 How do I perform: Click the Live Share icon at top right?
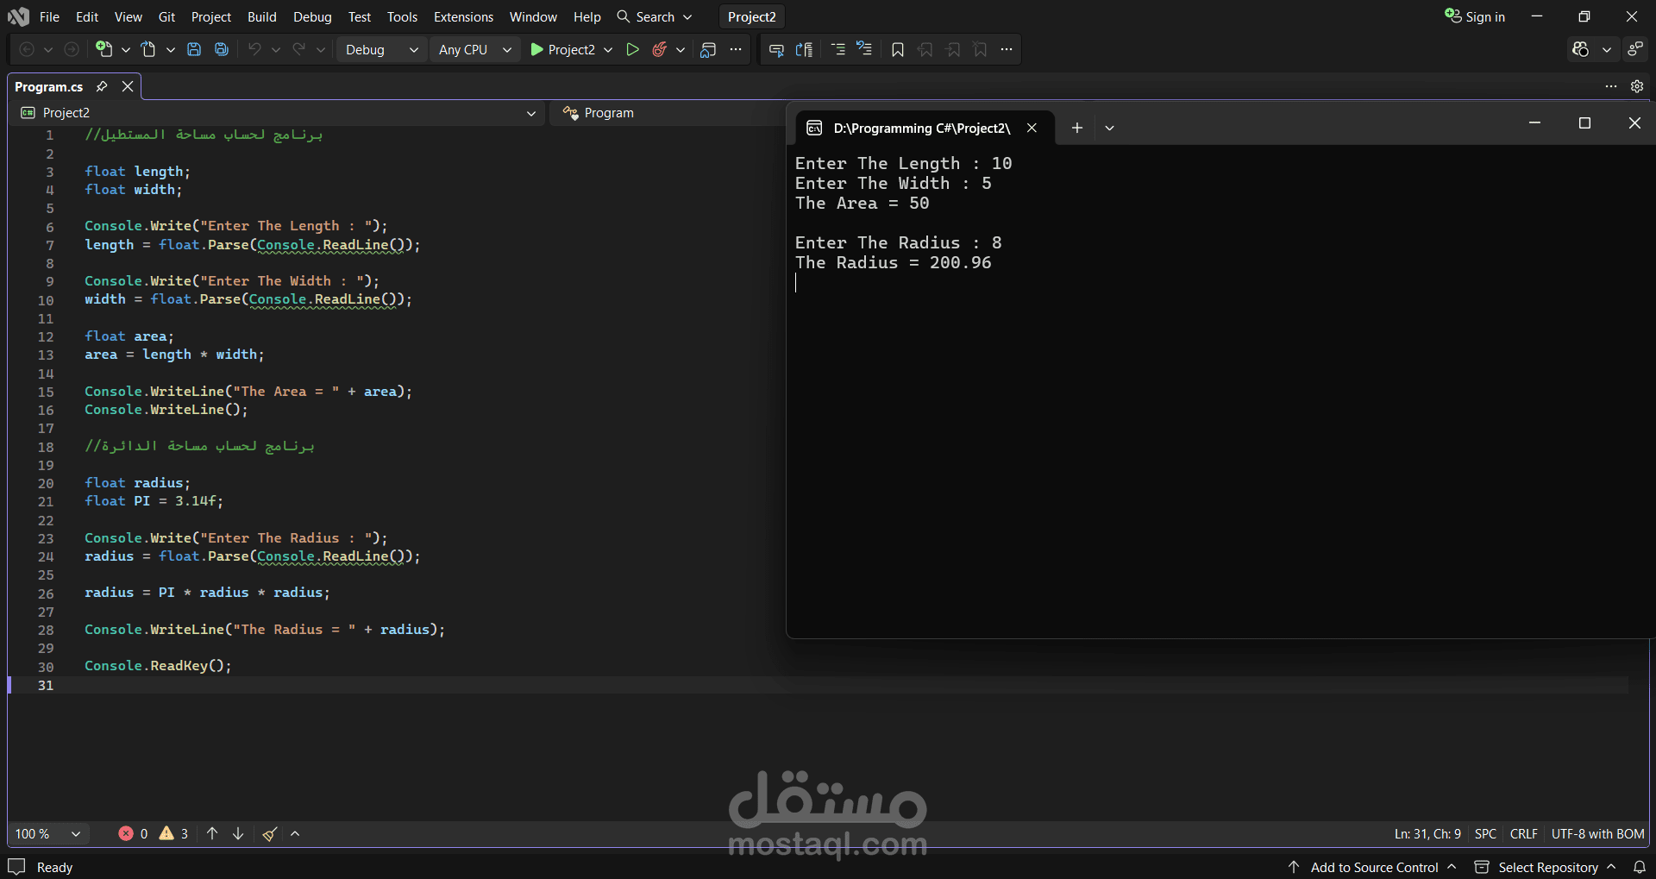pos(1635,49)
